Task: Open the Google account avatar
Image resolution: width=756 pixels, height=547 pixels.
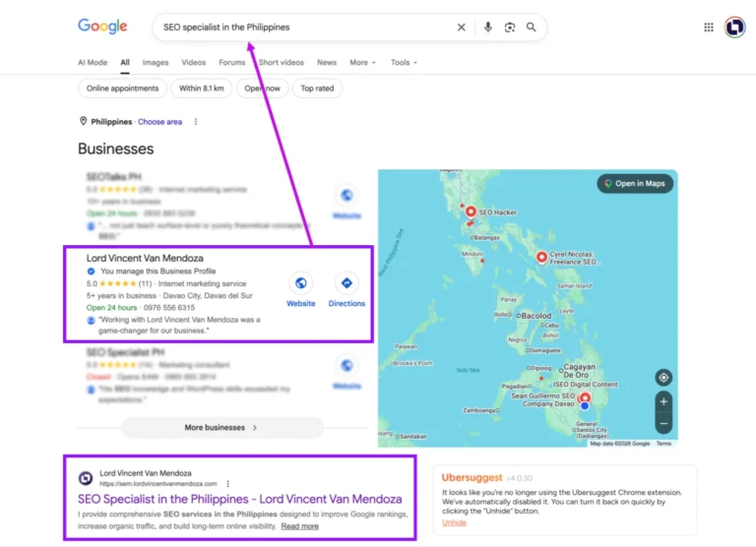Action: coord(734,27)
